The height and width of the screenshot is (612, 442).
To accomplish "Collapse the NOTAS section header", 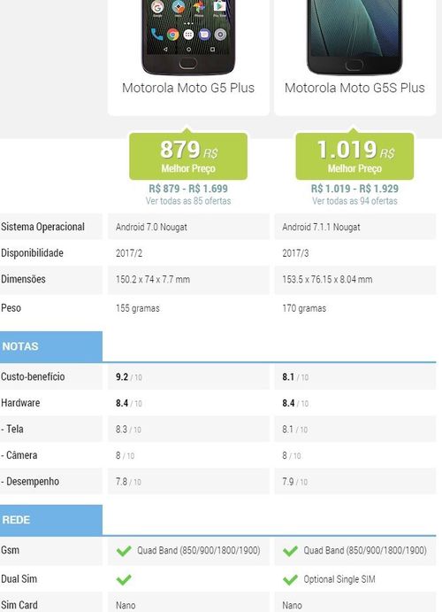I will pos(51,346).
